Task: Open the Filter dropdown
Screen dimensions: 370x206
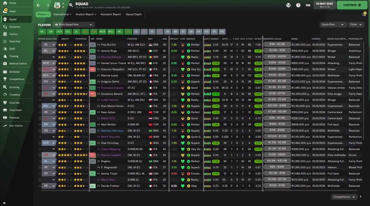Action: (356, 25)
